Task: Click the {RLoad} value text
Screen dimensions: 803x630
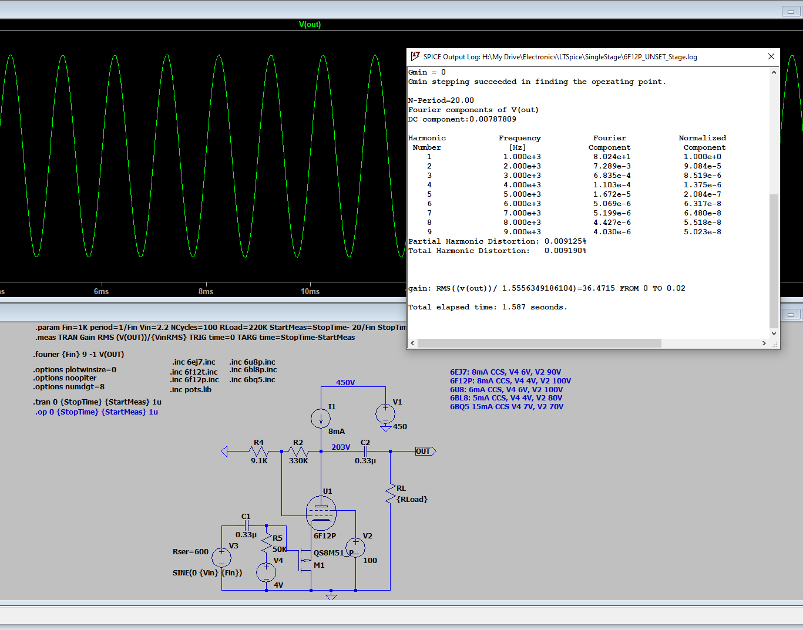Action: click(412, 499)
